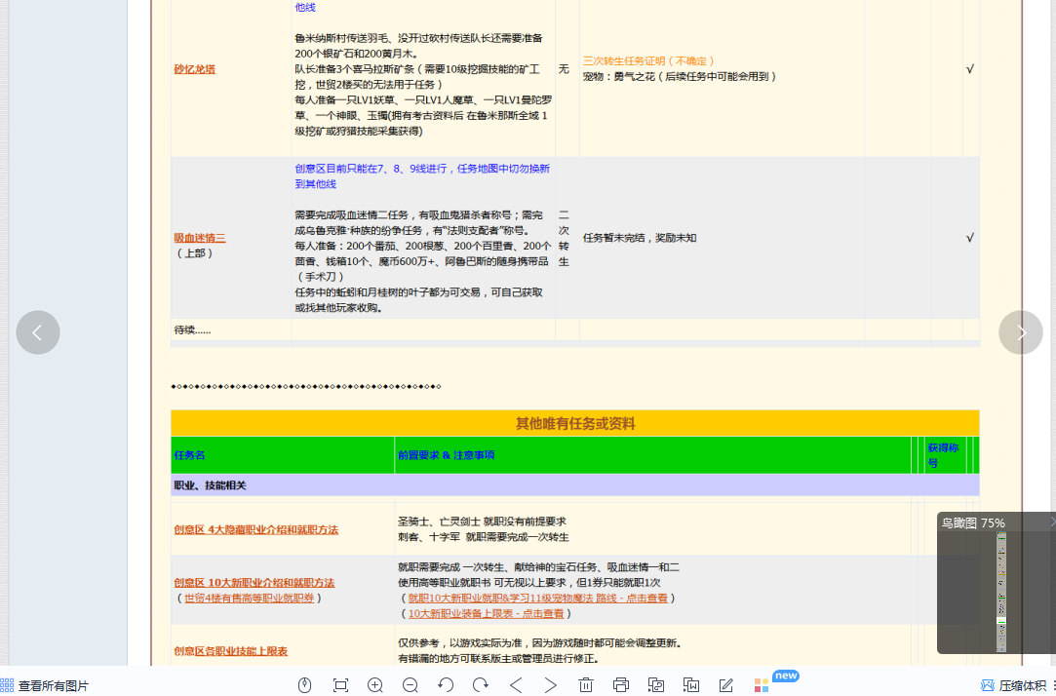Delete the current image with trash icon
Viewport: 1056px width, 696px height.
coord(586,685)
